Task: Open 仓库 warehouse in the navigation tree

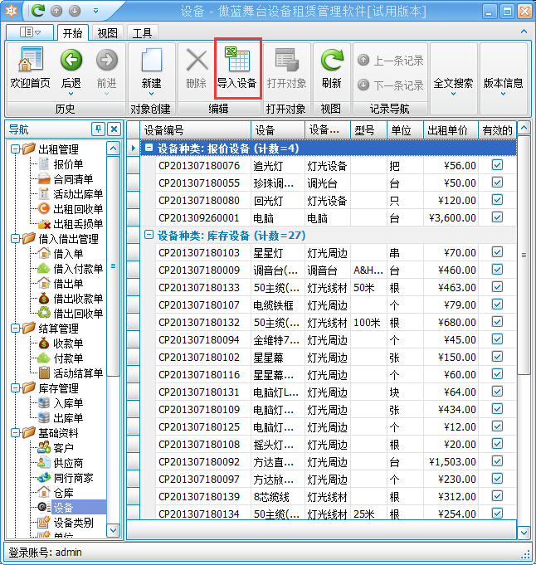Action: point(63,493)
